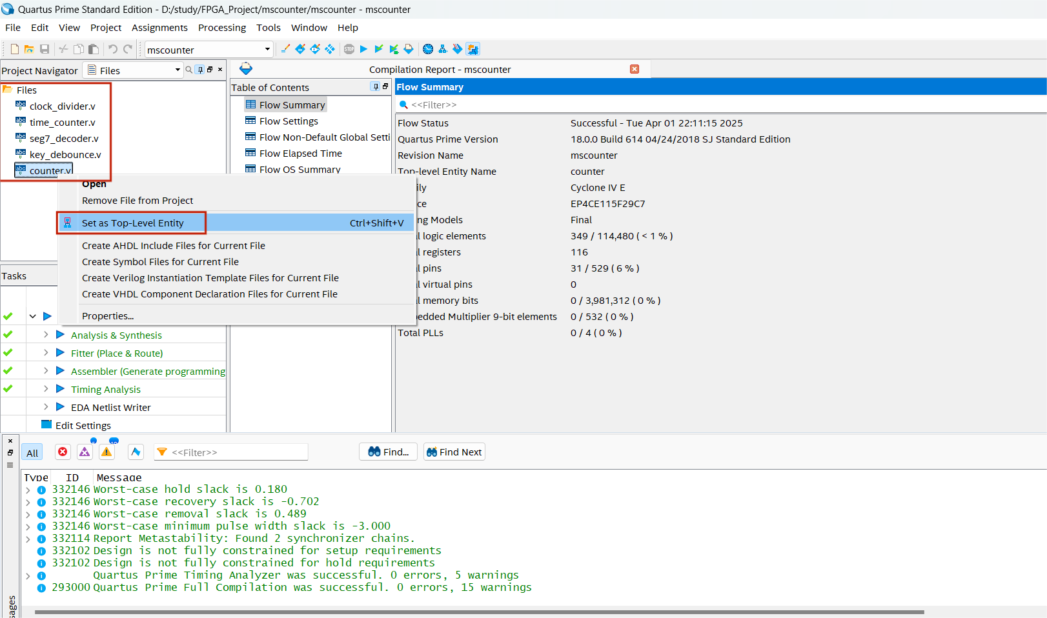Image resolution: width=1047 pixels, height=618 pixels.
Task: Expand the worst-case hold slack message
Action: coord(28,490)
